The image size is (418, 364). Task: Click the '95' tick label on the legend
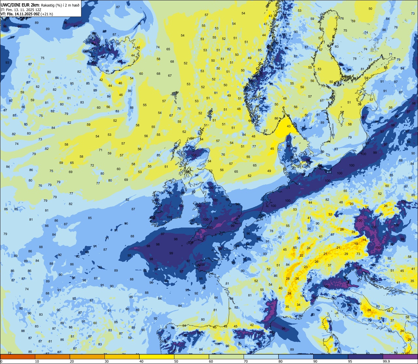(350, 361)
